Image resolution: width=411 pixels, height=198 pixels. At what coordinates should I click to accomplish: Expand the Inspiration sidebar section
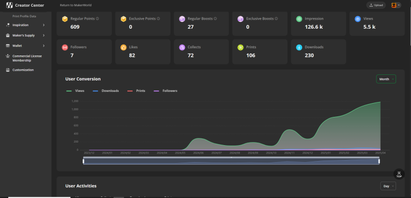pos(25,25)
